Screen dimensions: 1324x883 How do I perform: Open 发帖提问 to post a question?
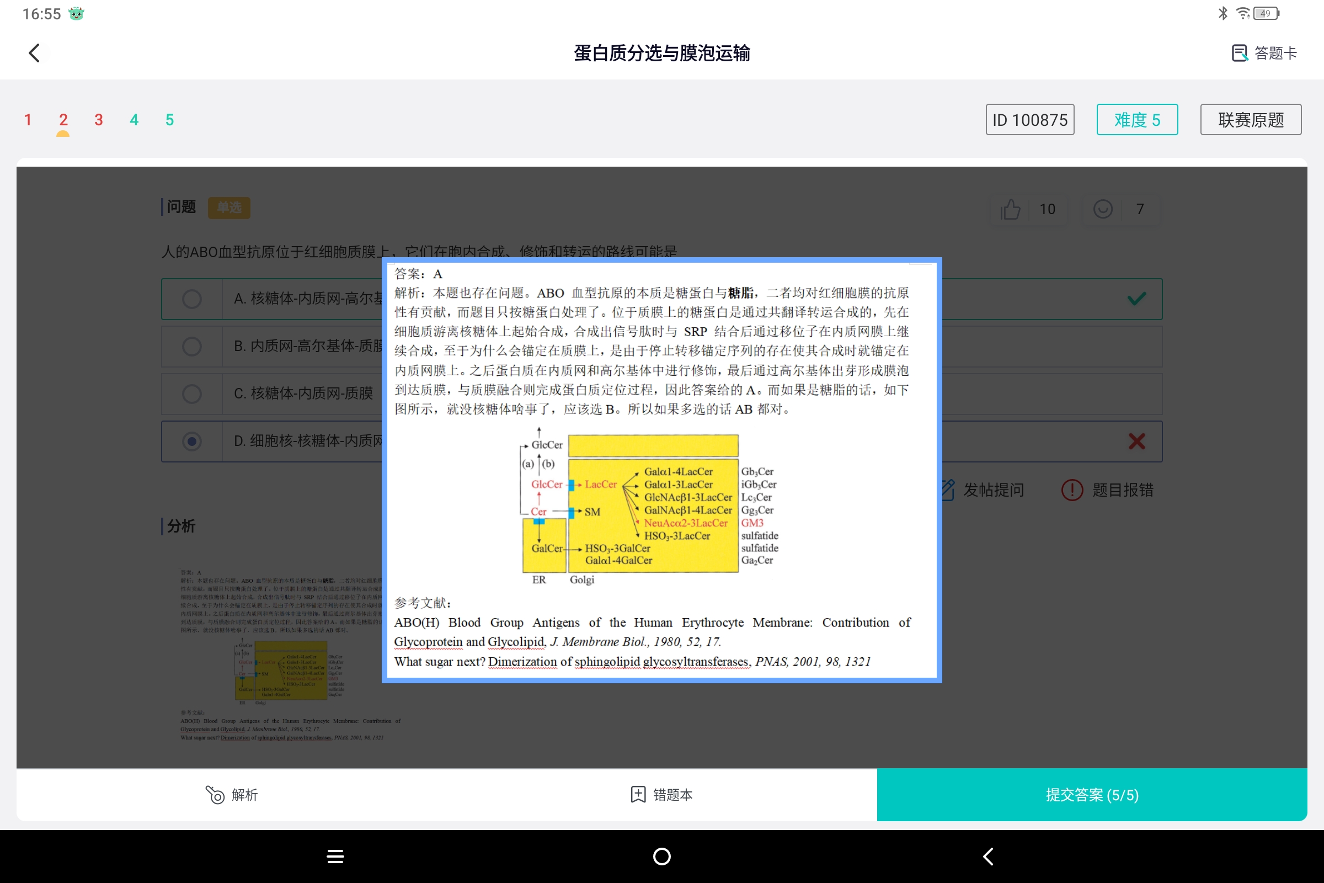coord(982,490)
